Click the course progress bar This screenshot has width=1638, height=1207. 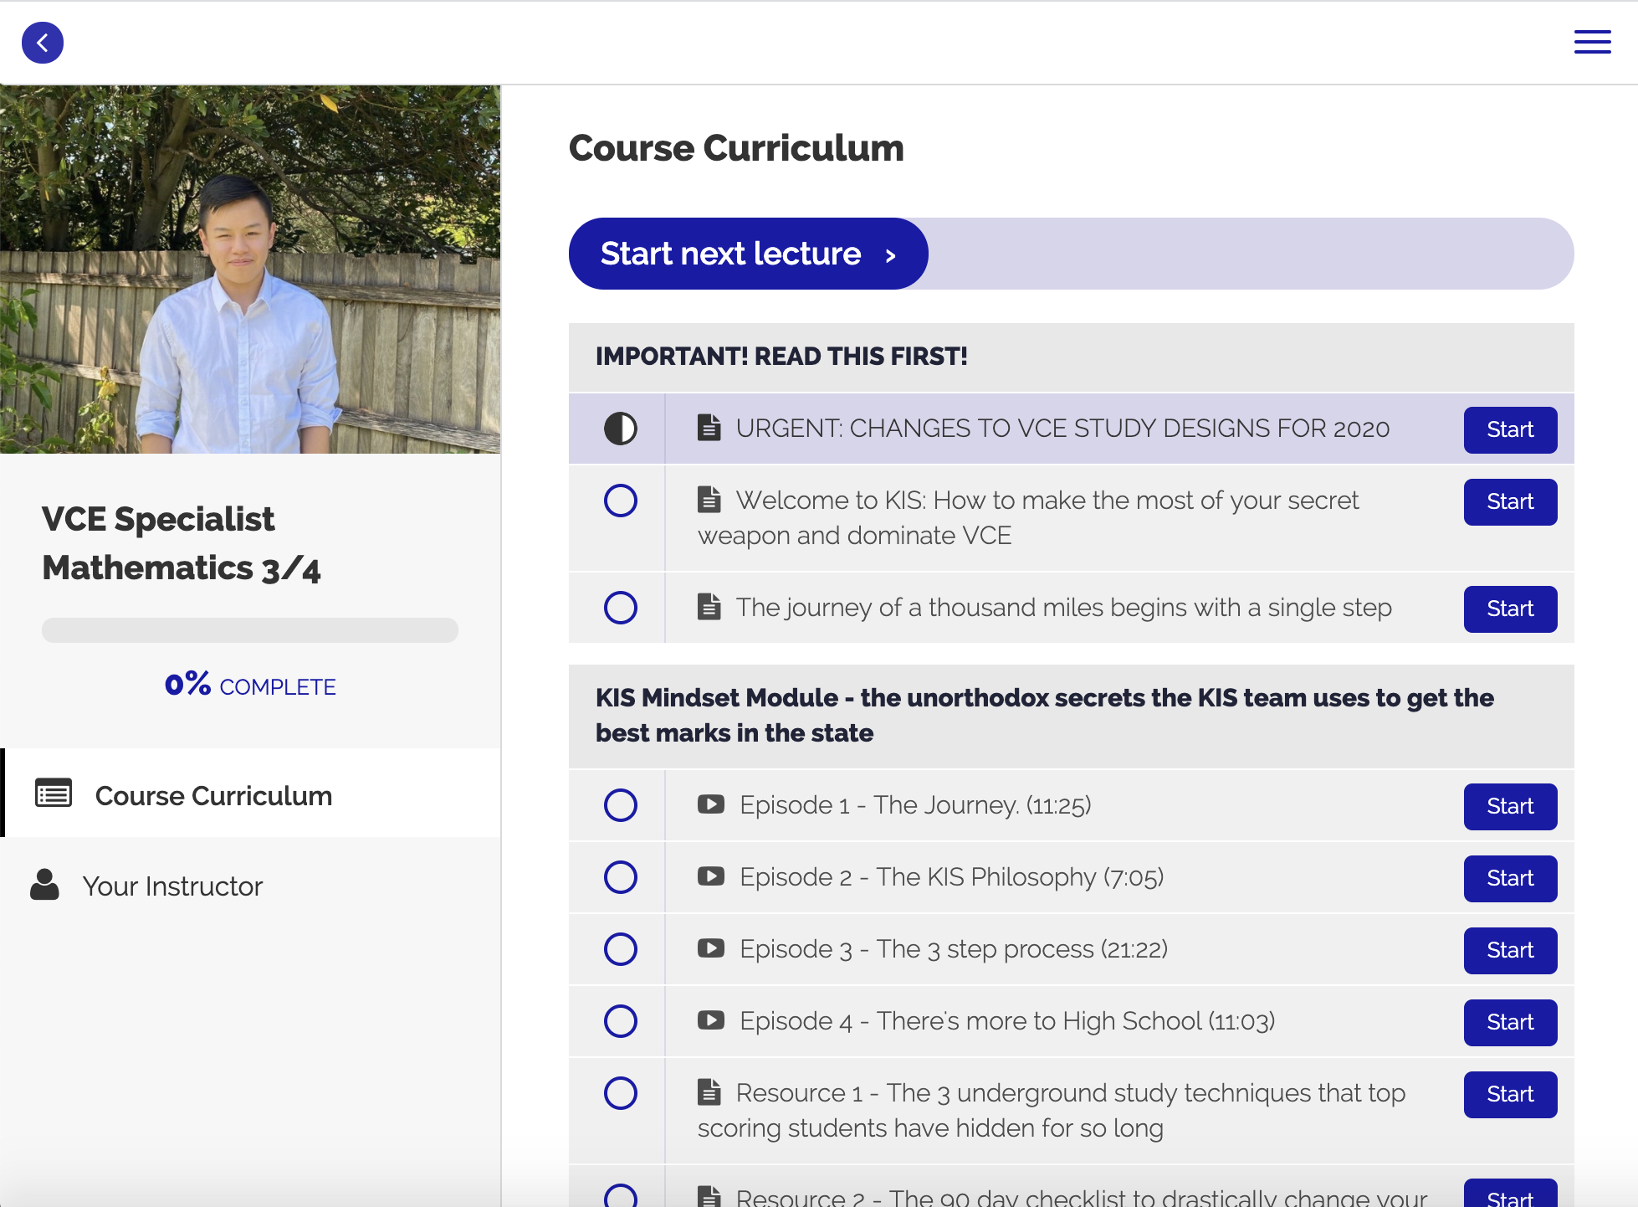249,630
